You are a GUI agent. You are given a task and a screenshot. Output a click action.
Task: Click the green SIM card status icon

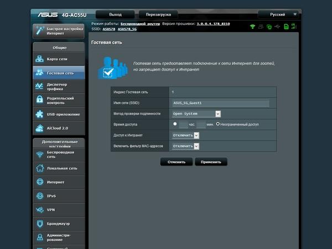(x=286, y=27)
